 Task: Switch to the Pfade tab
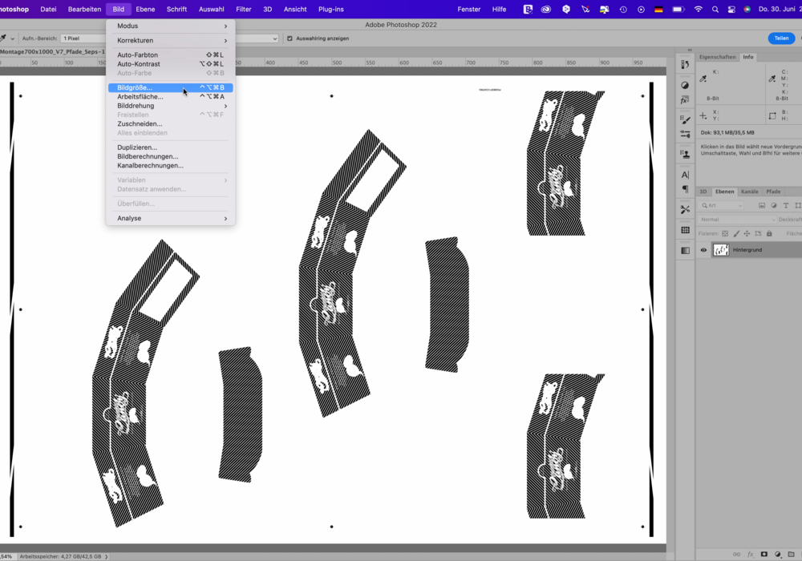coord(773,192)
